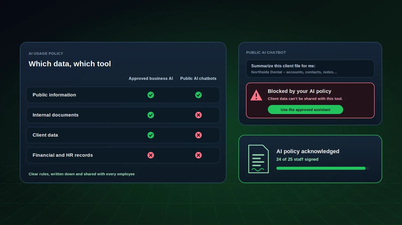The image size is (402, 225).
Task: Click the Financial and HR records label
Action: [63, 155]
